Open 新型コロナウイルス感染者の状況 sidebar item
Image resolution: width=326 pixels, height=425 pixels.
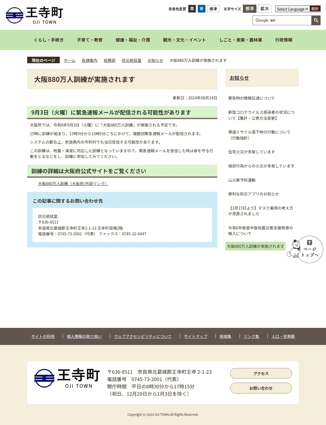click(x=261, y=115)
